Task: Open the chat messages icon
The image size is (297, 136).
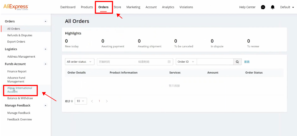Action: [x=263, y=7]
